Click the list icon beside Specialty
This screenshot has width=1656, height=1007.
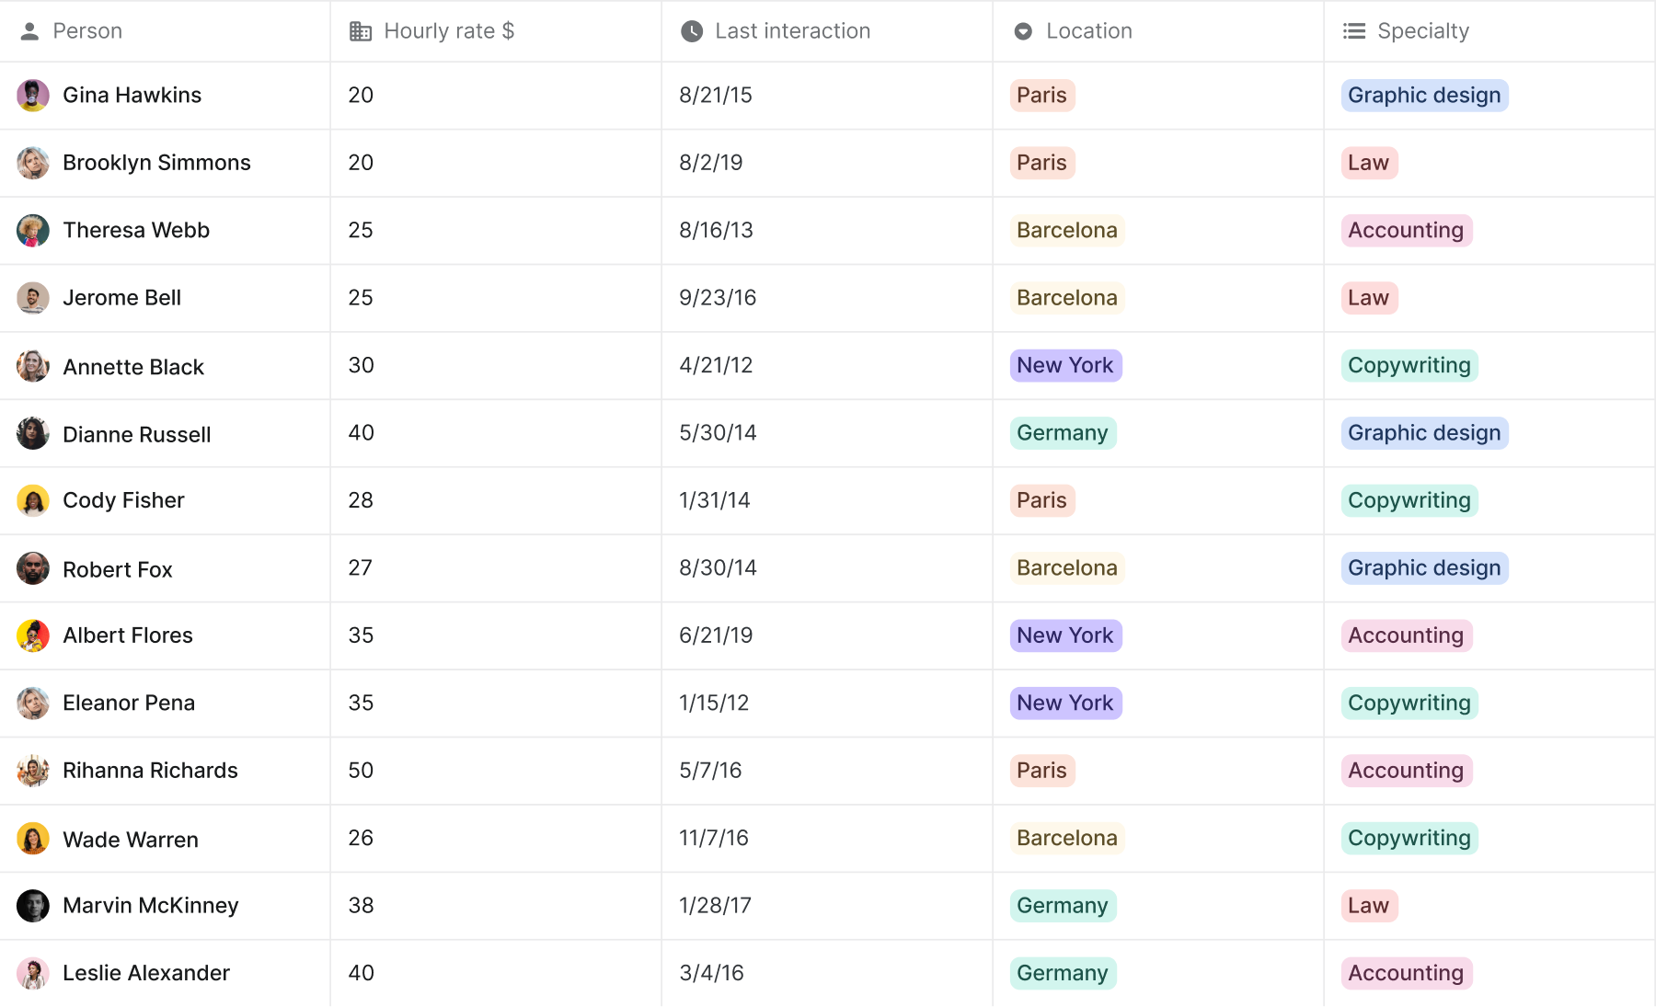coord(1354,31)
